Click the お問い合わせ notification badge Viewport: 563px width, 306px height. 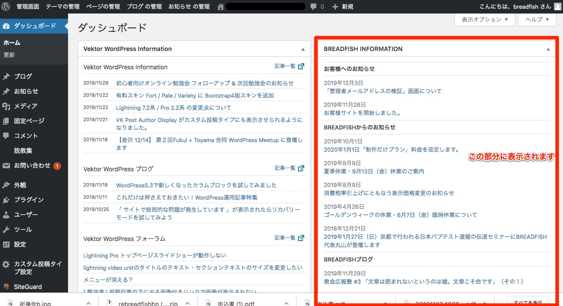(x=57, y=166)
